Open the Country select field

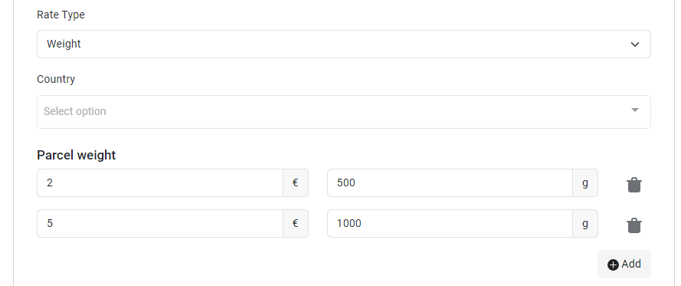tap(343, 112)
